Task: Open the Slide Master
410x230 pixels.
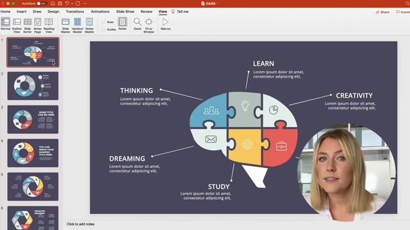Action: [x=65, y=25]
